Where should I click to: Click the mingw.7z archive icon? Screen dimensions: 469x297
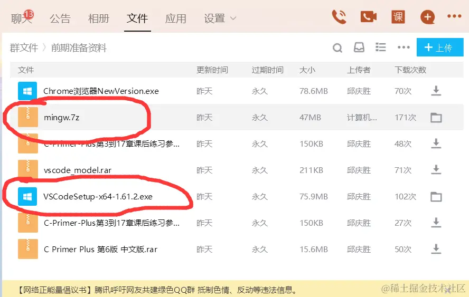click(x=28, y=117)
